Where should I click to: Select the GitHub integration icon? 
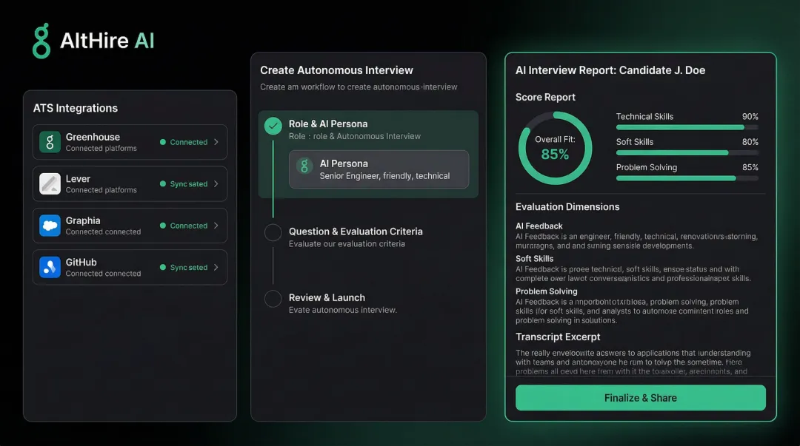[x=49, y=266]
